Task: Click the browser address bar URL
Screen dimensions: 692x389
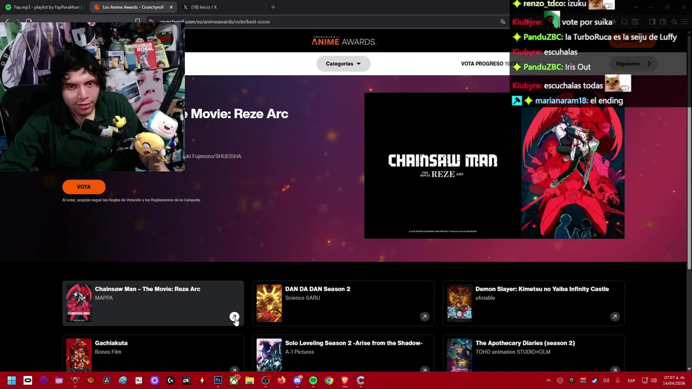Action: click(215, 22)
